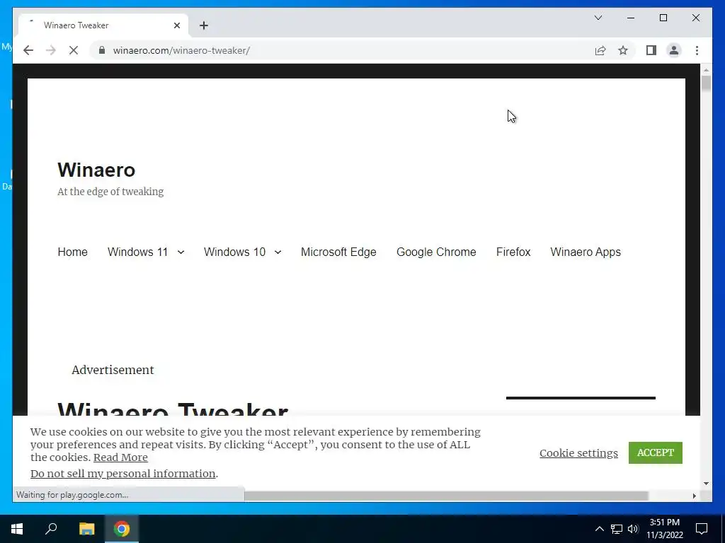This screenshot has height=543, width=725.
Task: View site info via padlock icon
Action: tap(102, 50)
